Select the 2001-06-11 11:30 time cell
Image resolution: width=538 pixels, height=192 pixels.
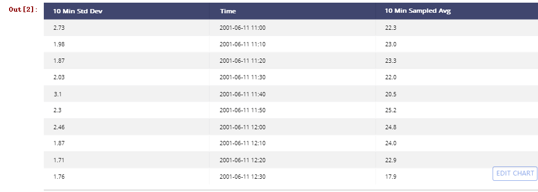click(242, 77)
